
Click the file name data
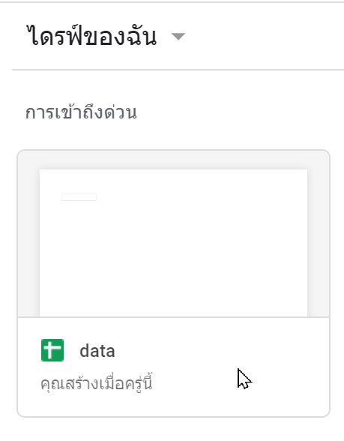pyautogui.click(x=97, y=351)
